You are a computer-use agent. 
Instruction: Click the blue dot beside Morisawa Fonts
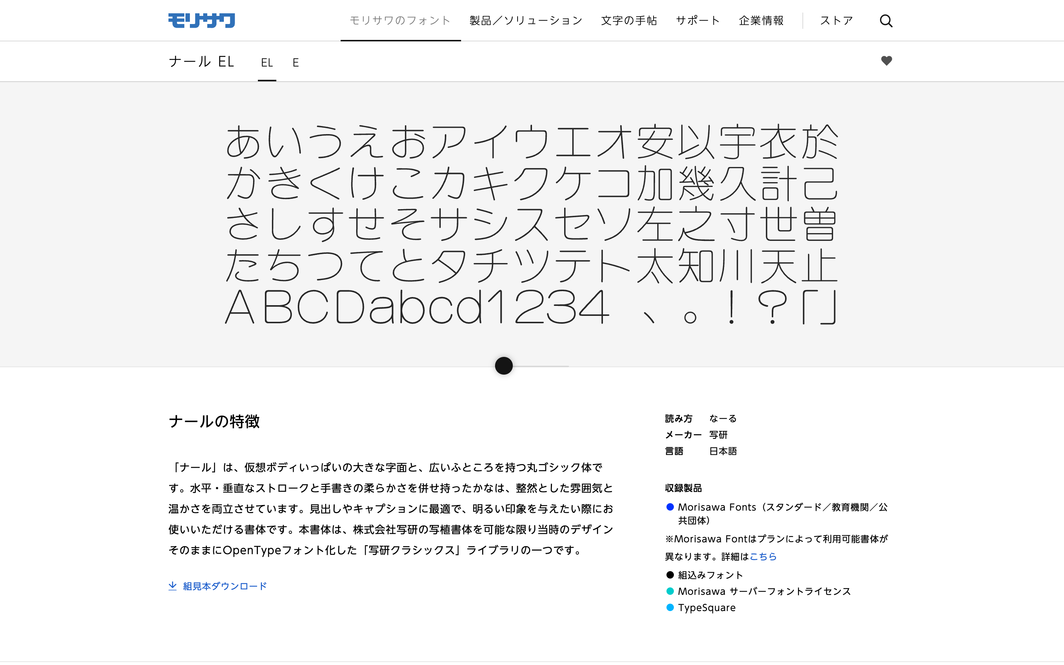click(x=670, y=507)
